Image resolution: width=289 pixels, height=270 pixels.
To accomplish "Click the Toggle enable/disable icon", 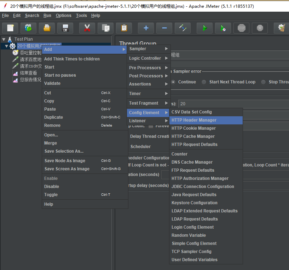I will [183, 28].
